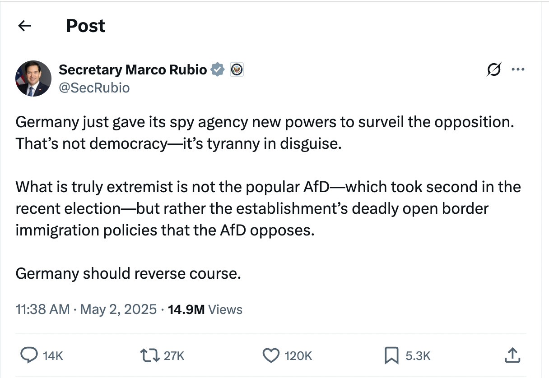Click the reply speech bubble icon
549x378 pixels.
[x=29, y=356]
